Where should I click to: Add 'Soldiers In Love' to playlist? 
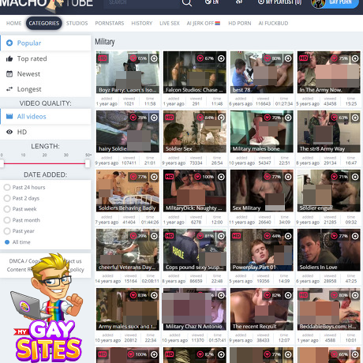[355, 236]
